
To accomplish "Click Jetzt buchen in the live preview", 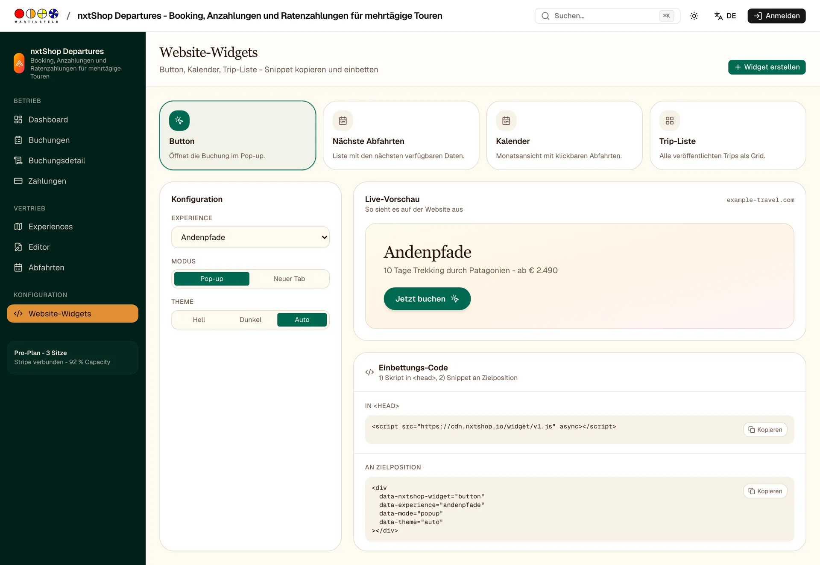I will coord(427,299).
